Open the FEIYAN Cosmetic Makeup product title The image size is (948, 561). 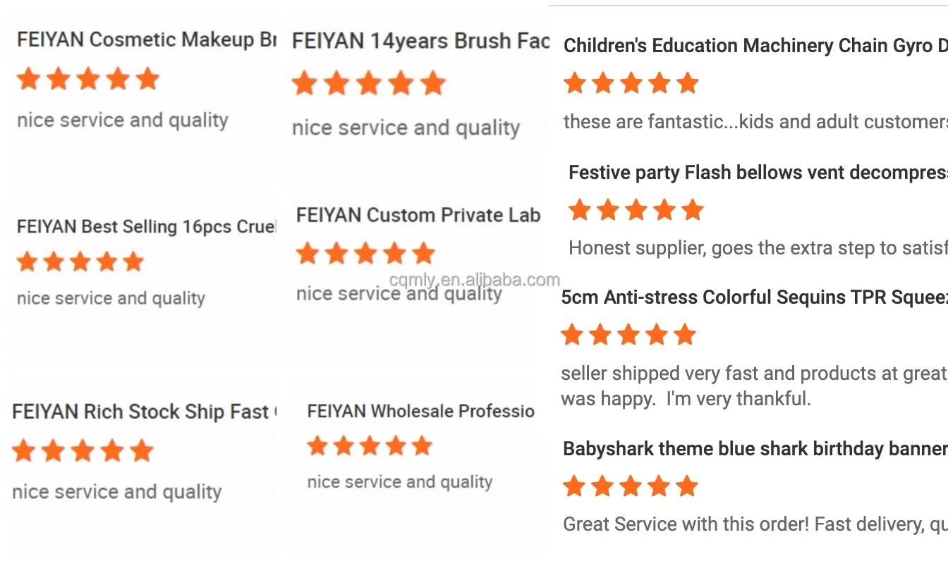[146, 39]
